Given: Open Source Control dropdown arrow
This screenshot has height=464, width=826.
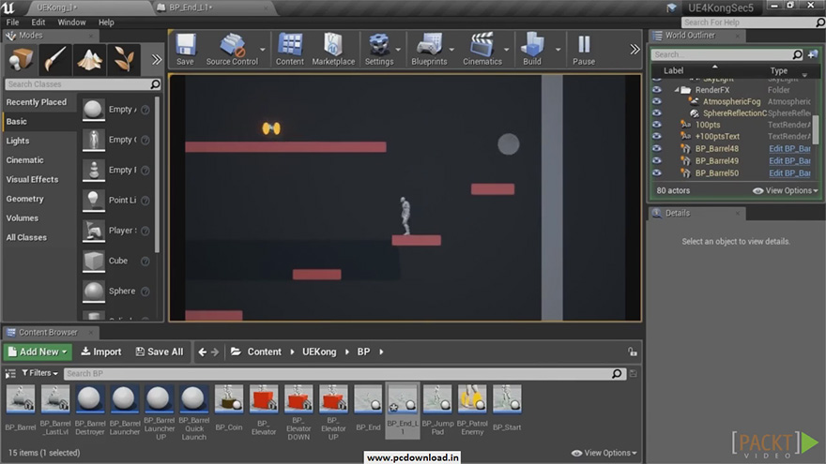Looking at the screenshot, I should [262, 50].
